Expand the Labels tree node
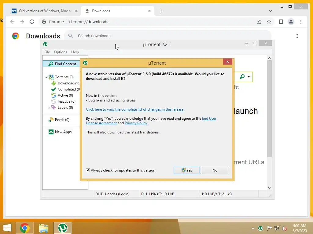 [49, 108]
